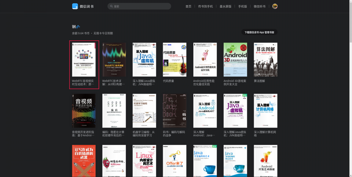The width and height of the screenshot is (352, 177).
Task: Open the Android应用性能优化最佳实践 cover
Action: coord(205,60)
